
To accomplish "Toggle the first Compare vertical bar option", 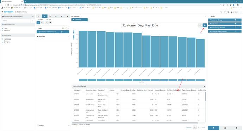I will [38, 23].
